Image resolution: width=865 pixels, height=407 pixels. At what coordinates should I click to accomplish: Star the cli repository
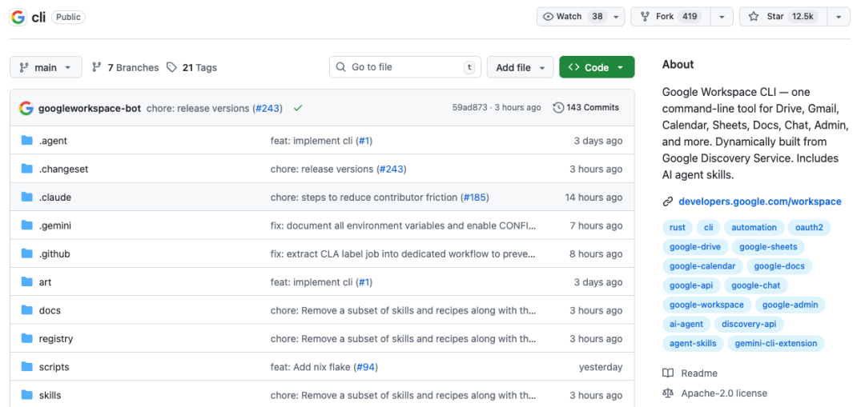pyautogui.click(x=783, y=17)
